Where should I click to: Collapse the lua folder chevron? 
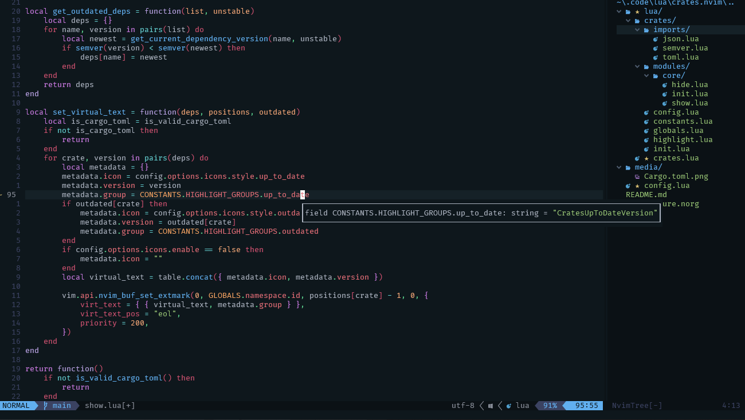[619, 11]
